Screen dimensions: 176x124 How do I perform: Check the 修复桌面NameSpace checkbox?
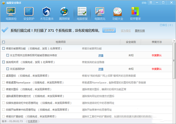(x=4, y=82)
